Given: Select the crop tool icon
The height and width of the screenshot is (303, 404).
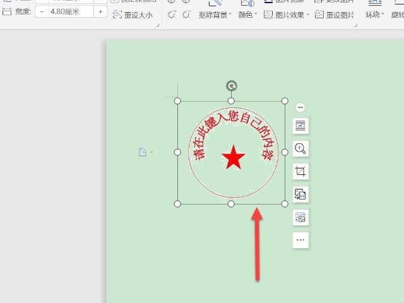Looking at the screenshot, I should pyautogui.click(x=300, y=171).
